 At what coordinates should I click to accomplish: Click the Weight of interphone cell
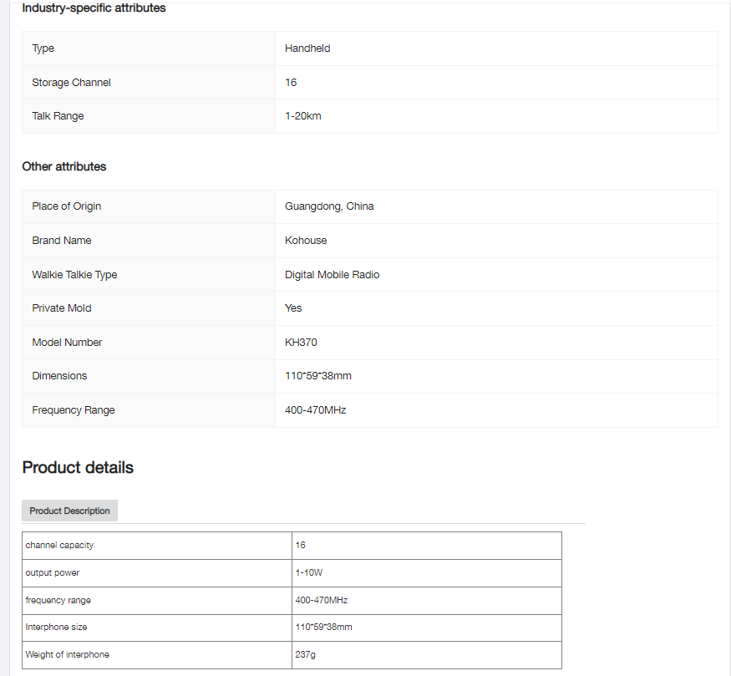[x=67, y=654]
